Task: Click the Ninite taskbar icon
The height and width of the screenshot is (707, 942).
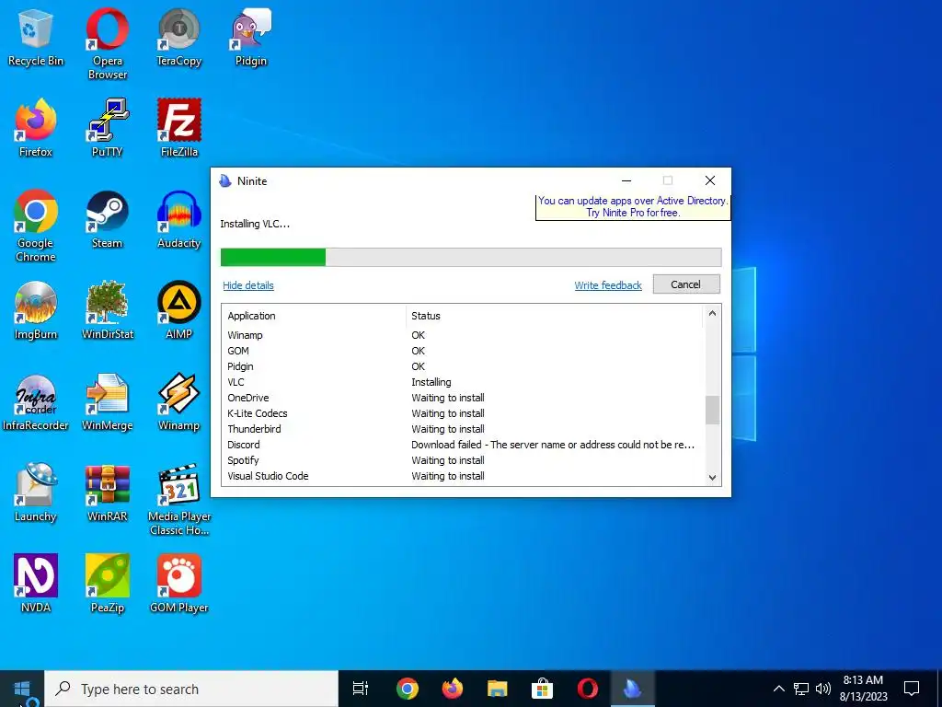Action: (632, 689)
